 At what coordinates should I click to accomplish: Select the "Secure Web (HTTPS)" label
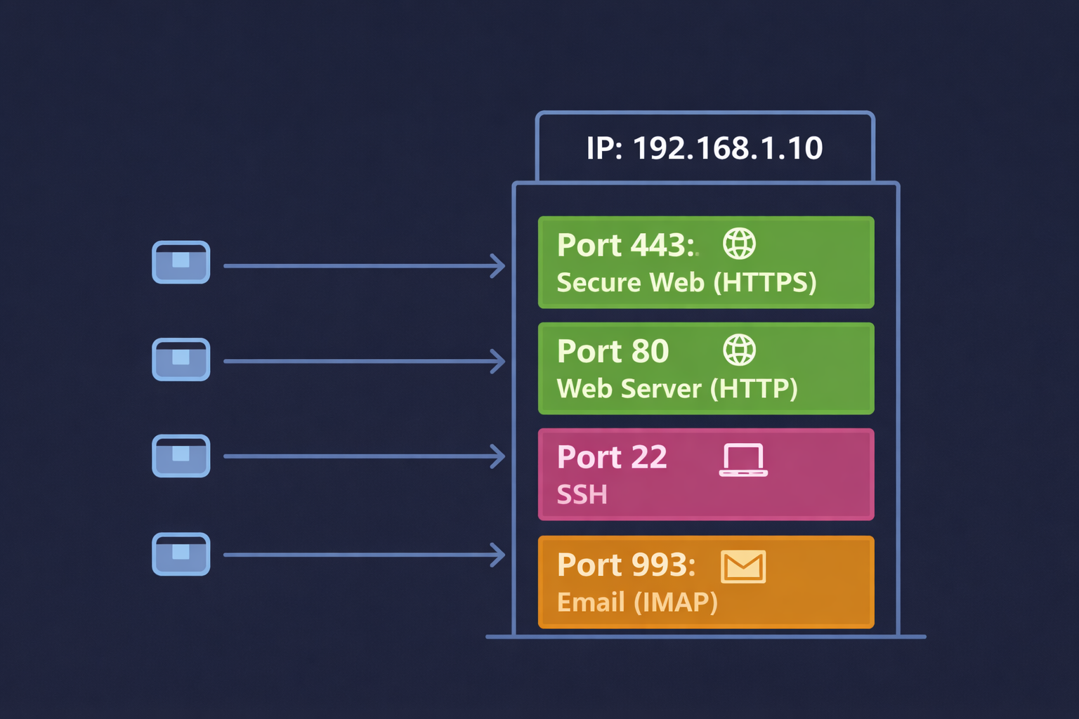tap(686, 282)
